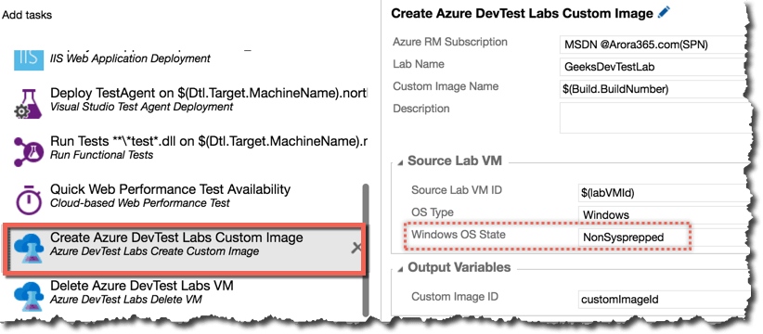Image resolution: width=763 pixels, height=334 pixels.
Task: Click the 'Azure RM Subscription' label
Action: click(x=450, y=42)
